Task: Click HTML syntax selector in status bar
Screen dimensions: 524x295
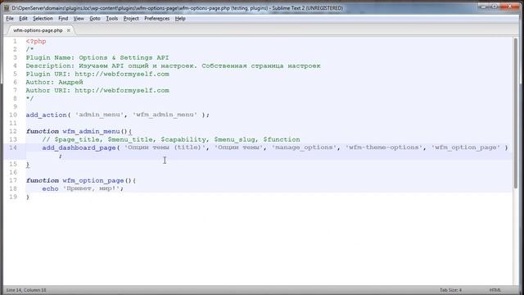Action: point(495,290)
